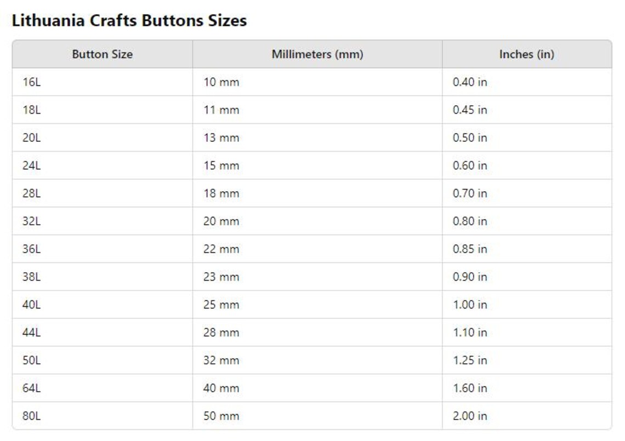Click the Millimeters (mm) column header
Image resolution: width=625 pixels, height=441 pixels.
[317, 54]
